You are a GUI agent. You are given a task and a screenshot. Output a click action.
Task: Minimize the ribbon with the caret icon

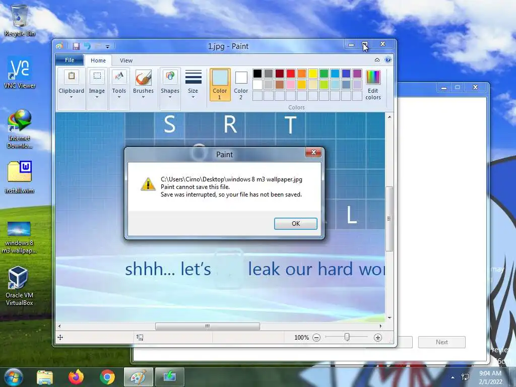(377, 60)
